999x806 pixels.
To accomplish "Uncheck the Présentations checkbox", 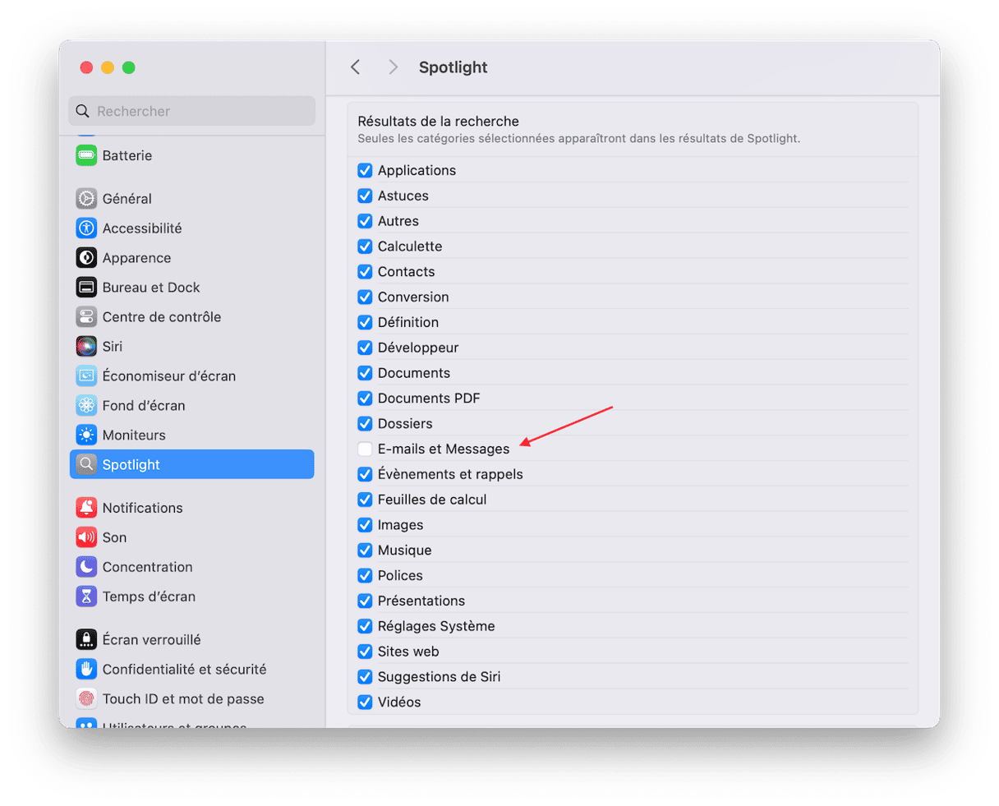I will click(x=366, y=601).
